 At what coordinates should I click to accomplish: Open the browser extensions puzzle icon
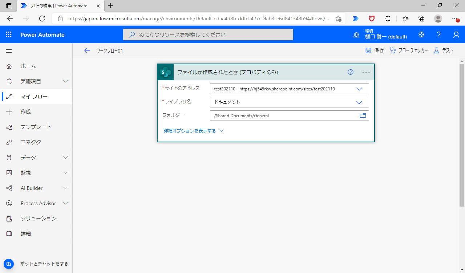tap(388, 19)
